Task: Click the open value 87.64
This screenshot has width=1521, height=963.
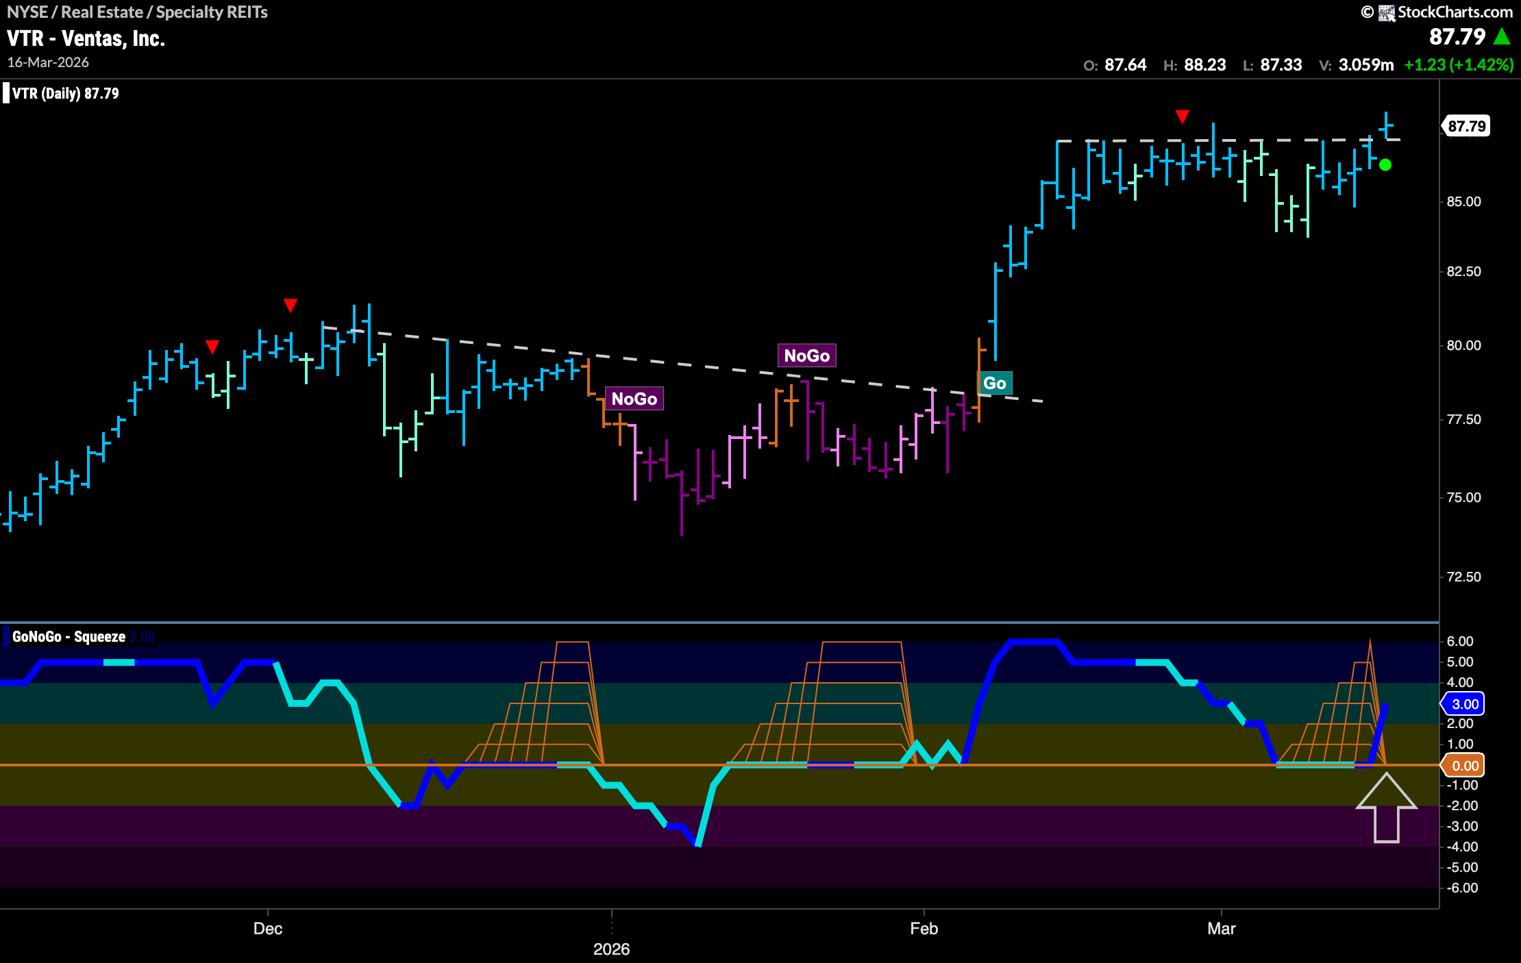Action: [1126, 65]
